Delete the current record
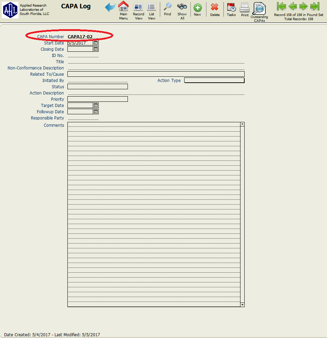 click(x=215, y=7)
